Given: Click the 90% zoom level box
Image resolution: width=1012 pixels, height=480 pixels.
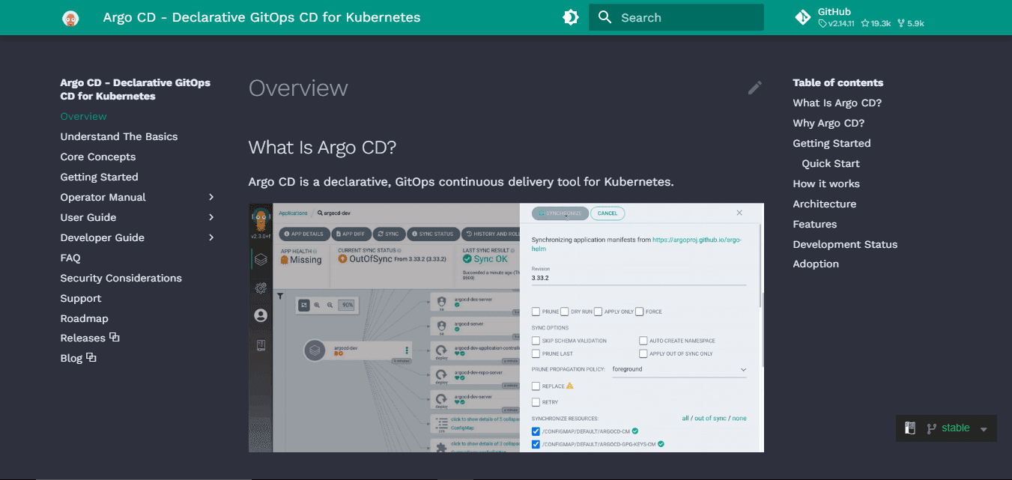Looking at the screenshot, I should click(347, 305).
